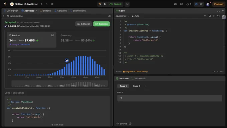Go to the next problem arrow

[47, 4]
